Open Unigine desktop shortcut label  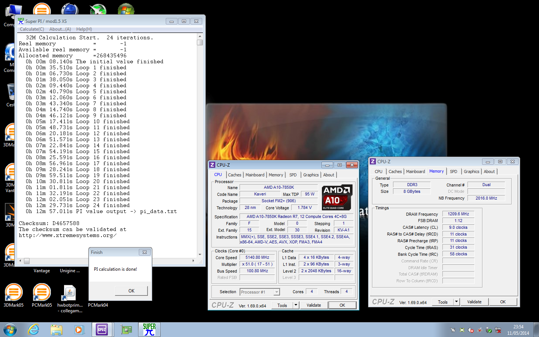70,271
